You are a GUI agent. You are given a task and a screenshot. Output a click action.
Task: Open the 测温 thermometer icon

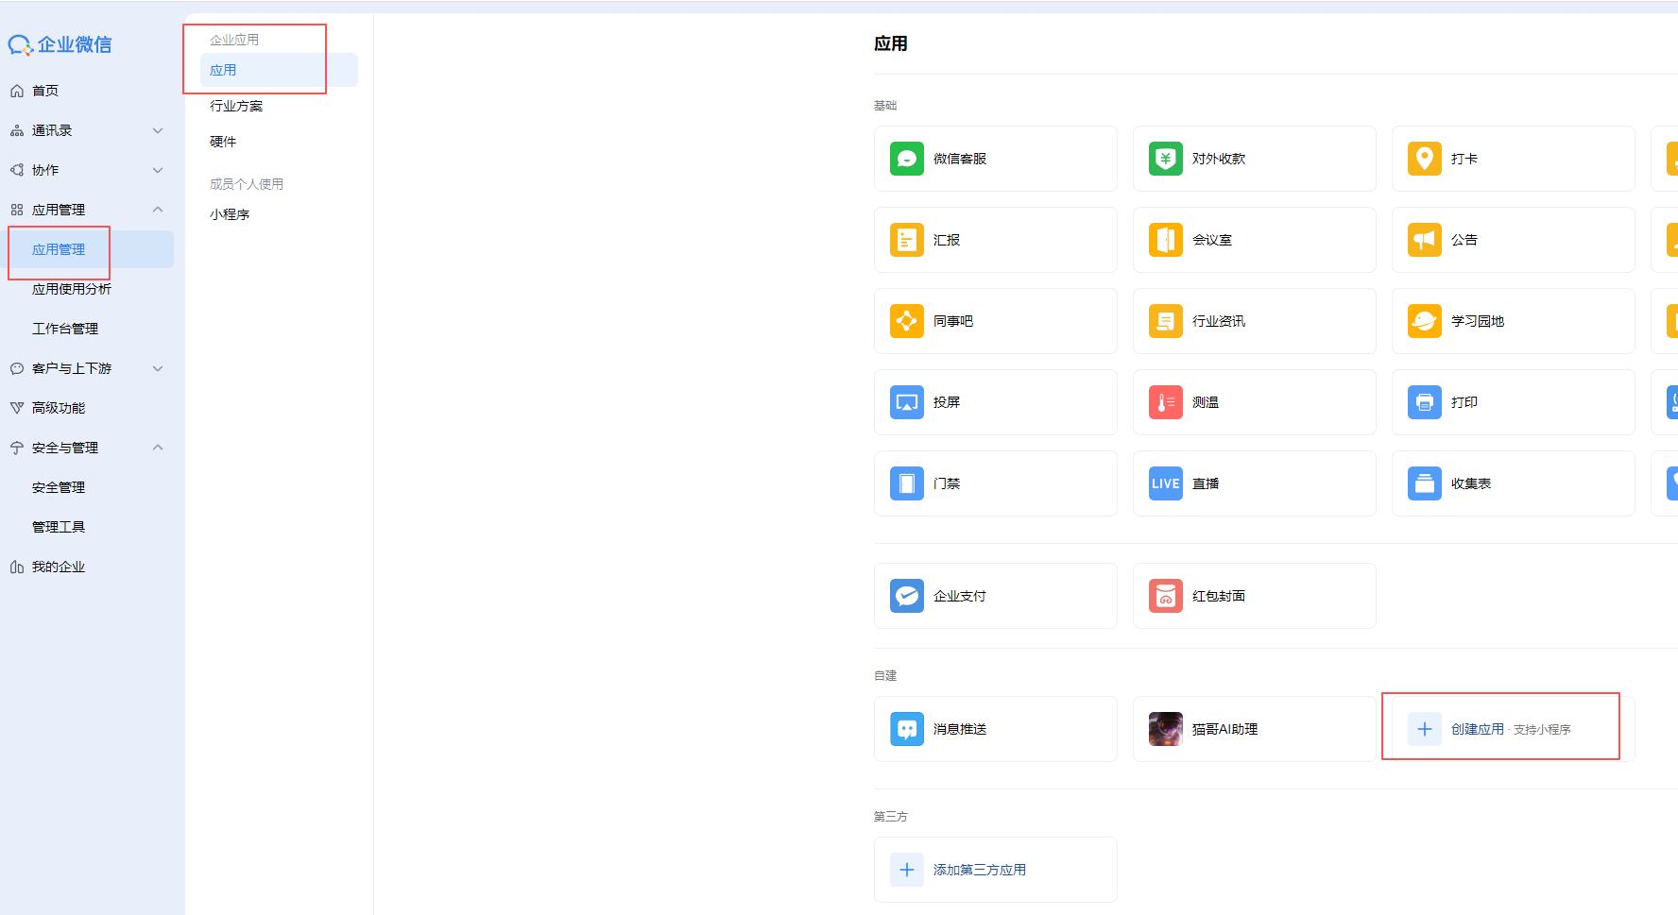(x=1165, y=402)
